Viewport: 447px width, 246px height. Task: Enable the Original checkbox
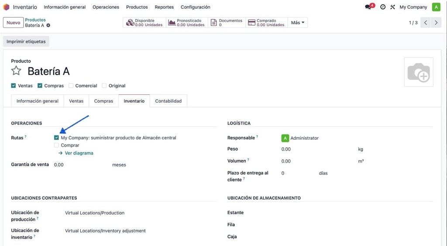104,86
